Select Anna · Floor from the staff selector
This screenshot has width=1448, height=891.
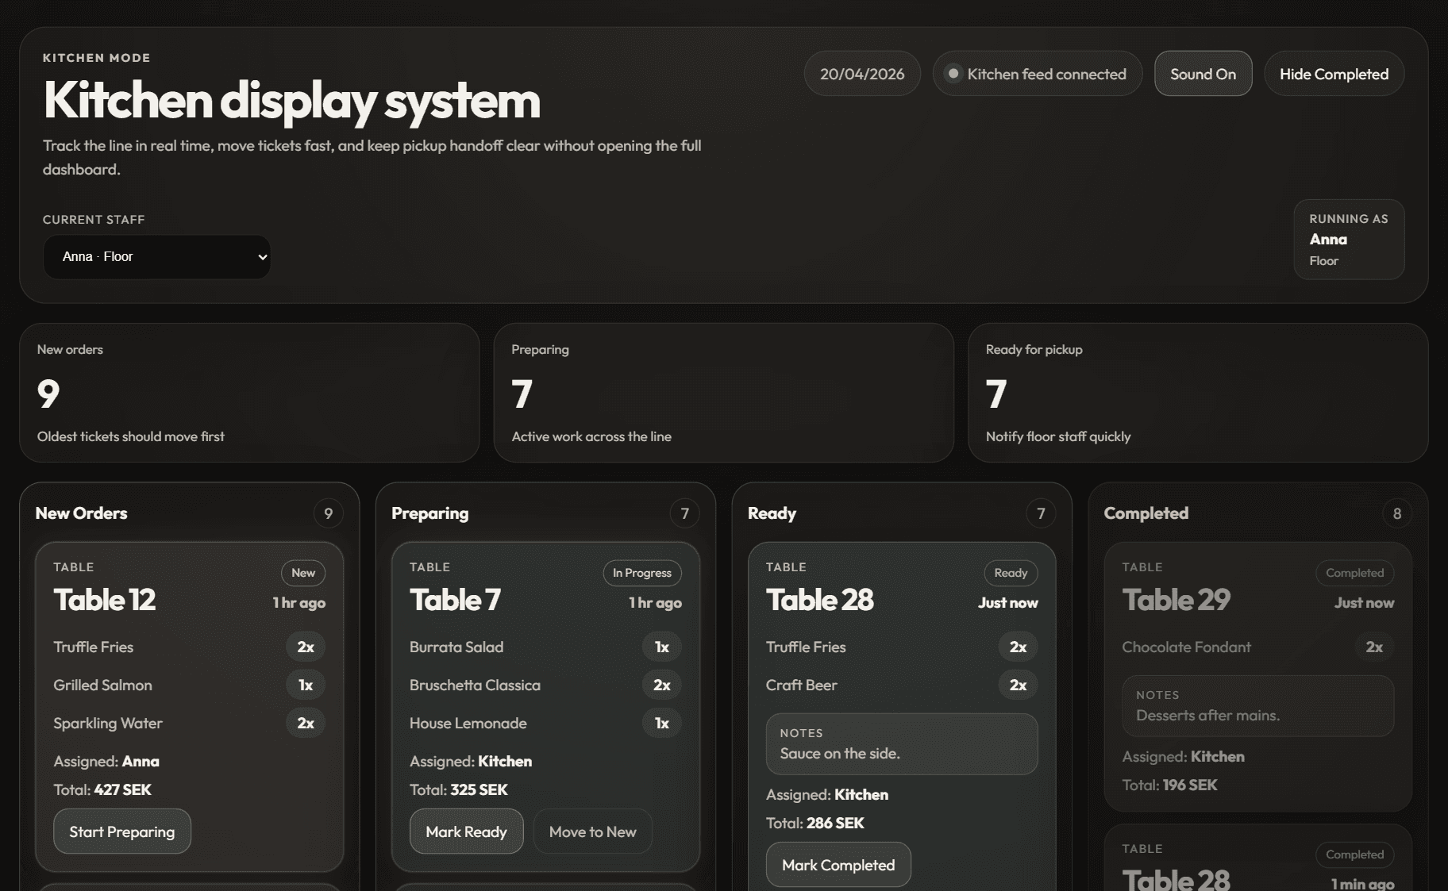coord(156,256)
